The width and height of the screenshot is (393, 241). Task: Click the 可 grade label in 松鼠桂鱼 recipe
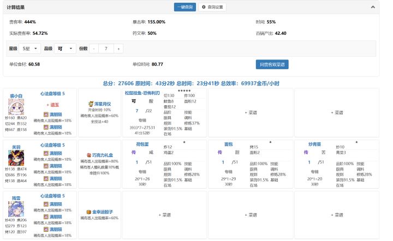[134, 101]
